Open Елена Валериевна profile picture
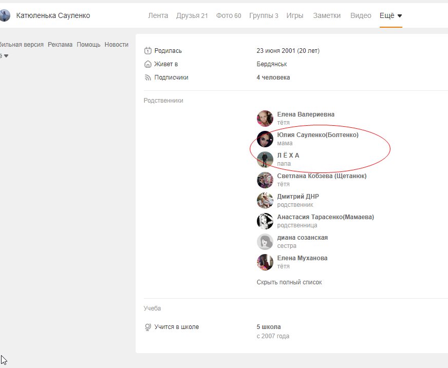 pyautogui.click(x=265, y=119)
